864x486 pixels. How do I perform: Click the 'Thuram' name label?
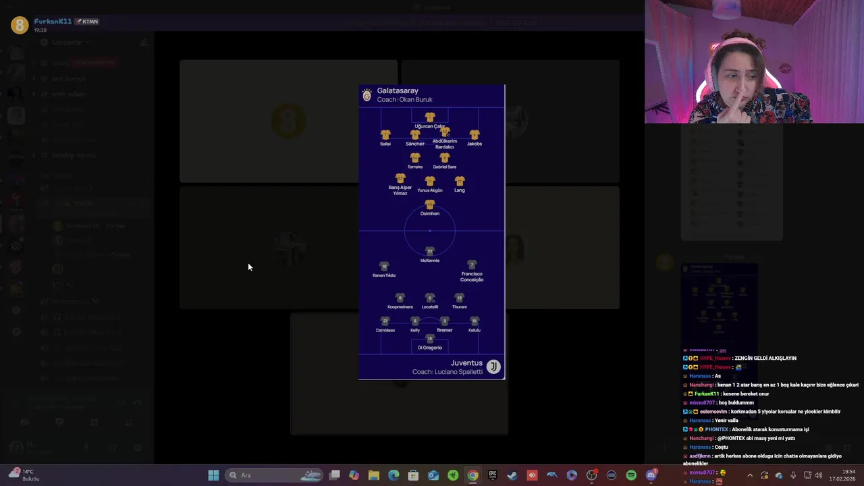click(460, 307)
